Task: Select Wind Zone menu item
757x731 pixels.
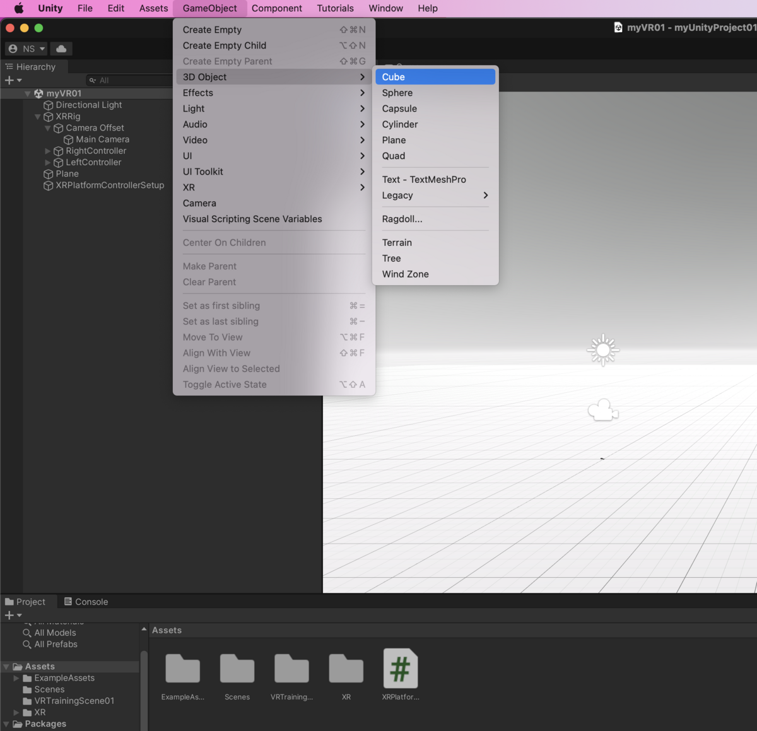Action: click(x=435, y=274)
